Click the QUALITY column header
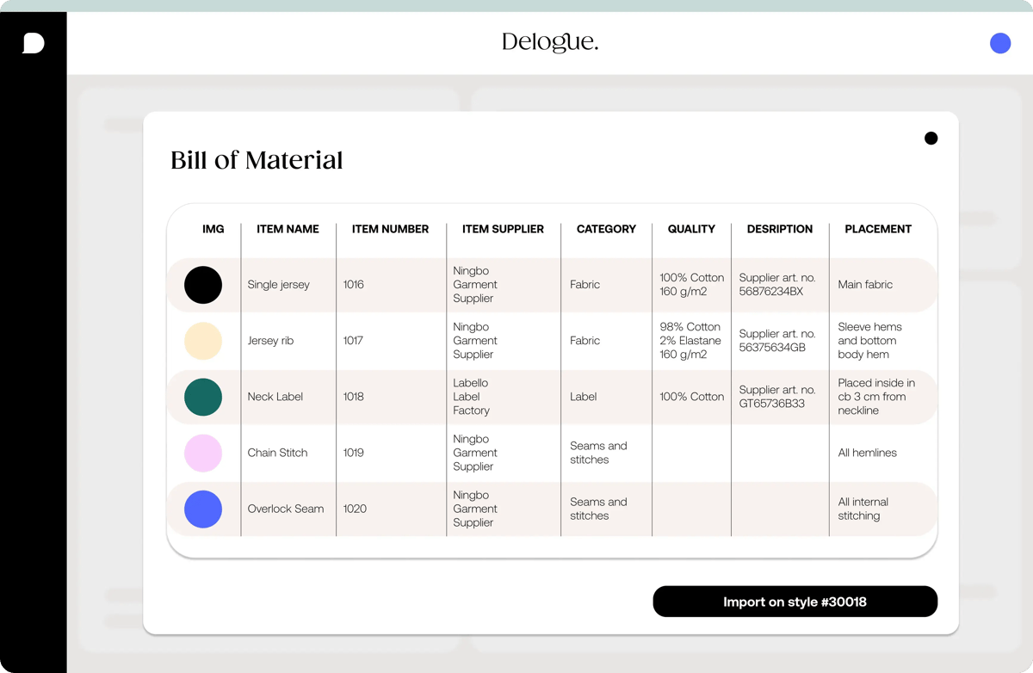 coord(691,229)
